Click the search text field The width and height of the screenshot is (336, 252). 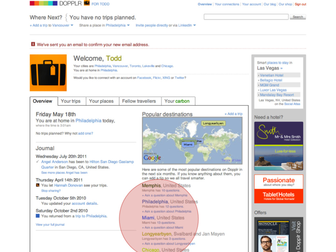[x=246, y=17]
